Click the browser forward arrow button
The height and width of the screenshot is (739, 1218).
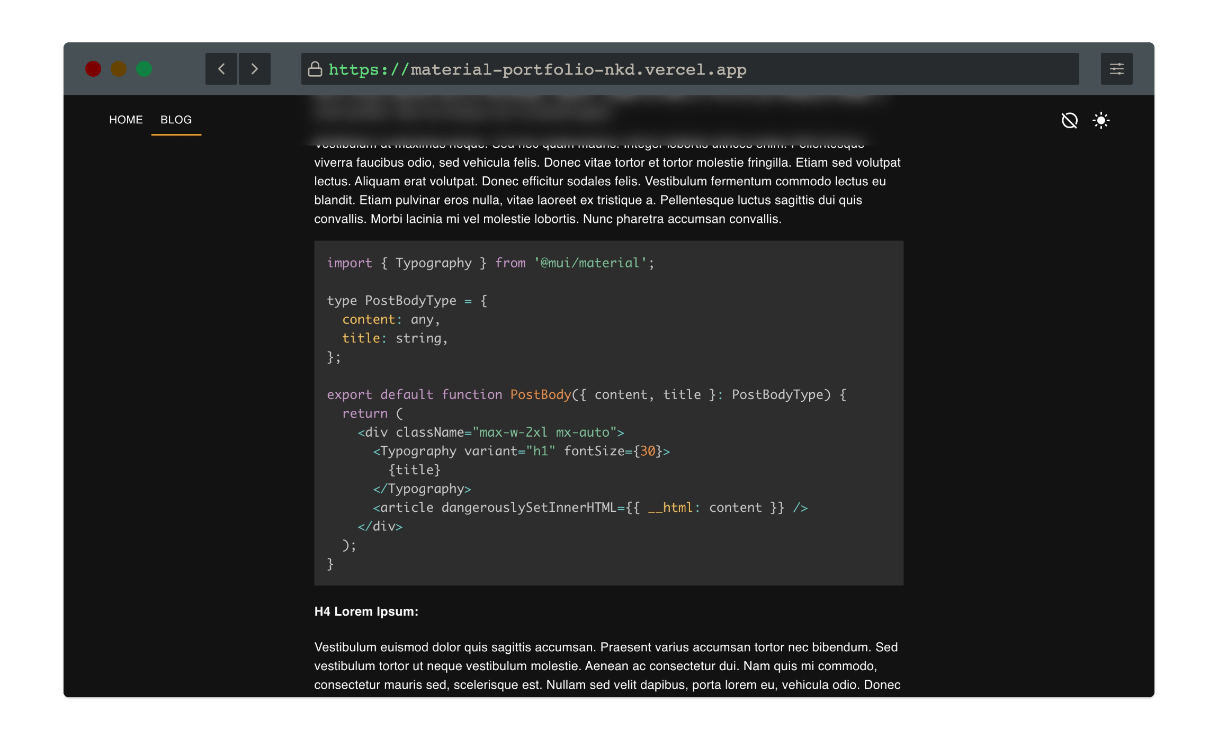tap(255, 69)
